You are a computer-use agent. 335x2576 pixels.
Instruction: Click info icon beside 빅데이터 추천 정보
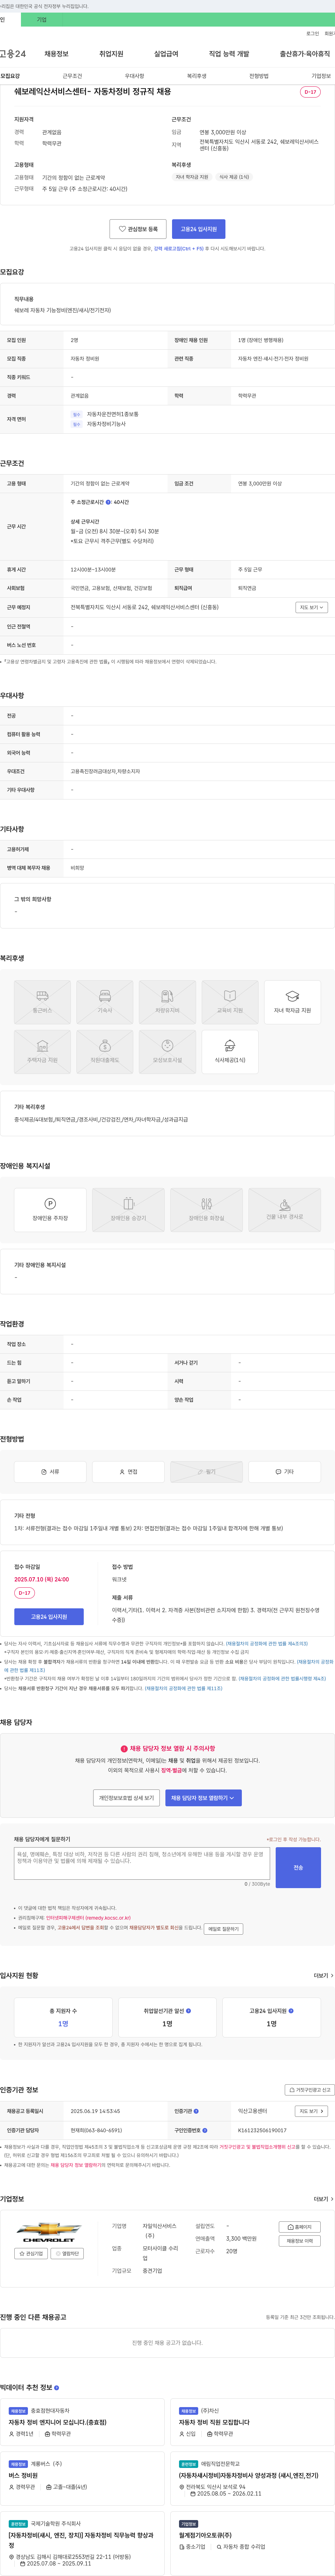(x=57, y=2388)
